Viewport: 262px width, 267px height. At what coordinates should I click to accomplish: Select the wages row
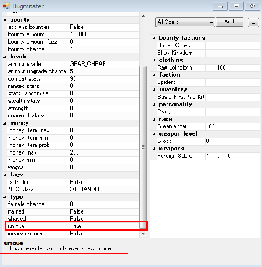[x=73, y=167]
